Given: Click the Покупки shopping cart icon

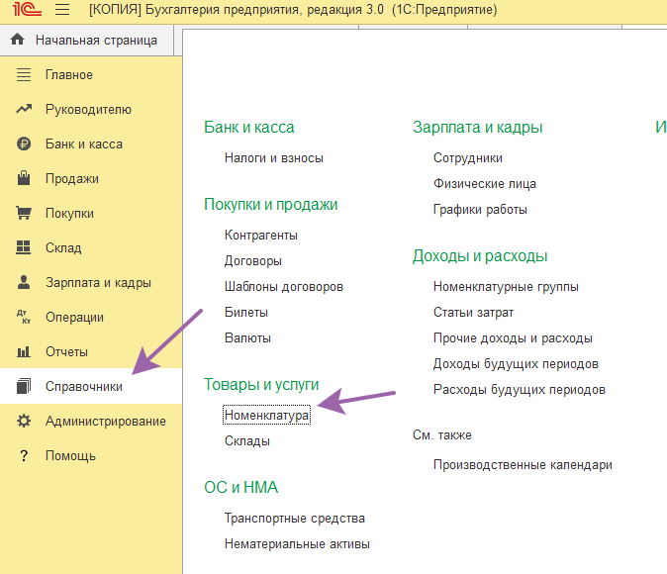Looking at the screenshot, I should pyautogui.click(x=25, y=214).
